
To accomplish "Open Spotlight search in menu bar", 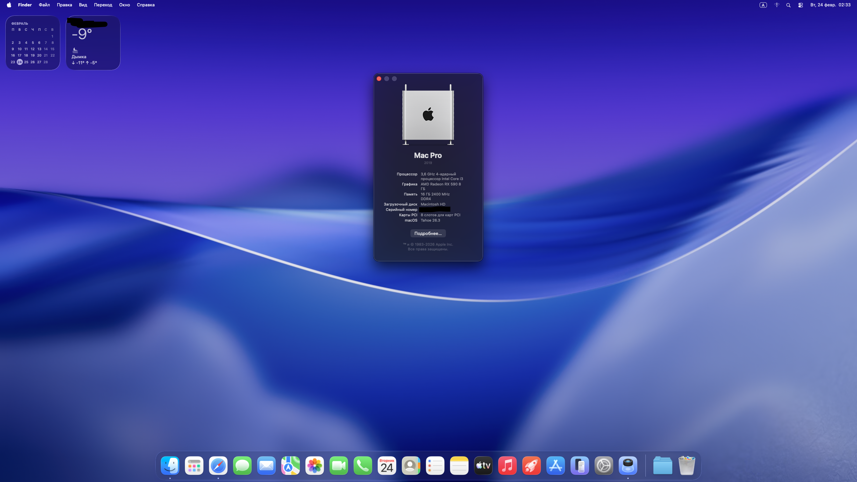I will point(788,5).
